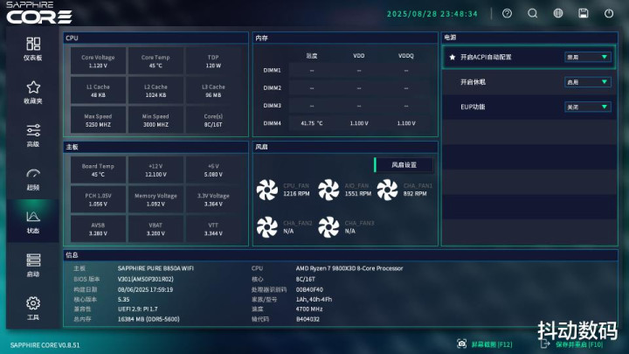629x354 pixels.
Task: Click the star beside 开启ACPI自动配置
Action: pyautogui.click(x=453, y=57)
